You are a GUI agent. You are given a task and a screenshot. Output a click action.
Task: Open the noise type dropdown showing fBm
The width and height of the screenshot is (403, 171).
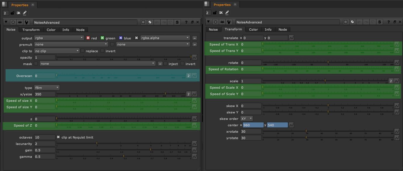(47, 88)
